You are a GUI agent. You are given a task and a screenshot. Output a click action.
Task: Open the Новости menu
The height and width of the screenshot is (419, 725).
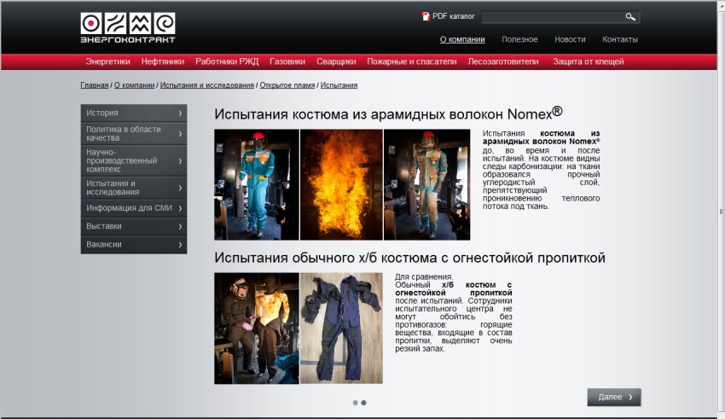click(x=570, y=39)
